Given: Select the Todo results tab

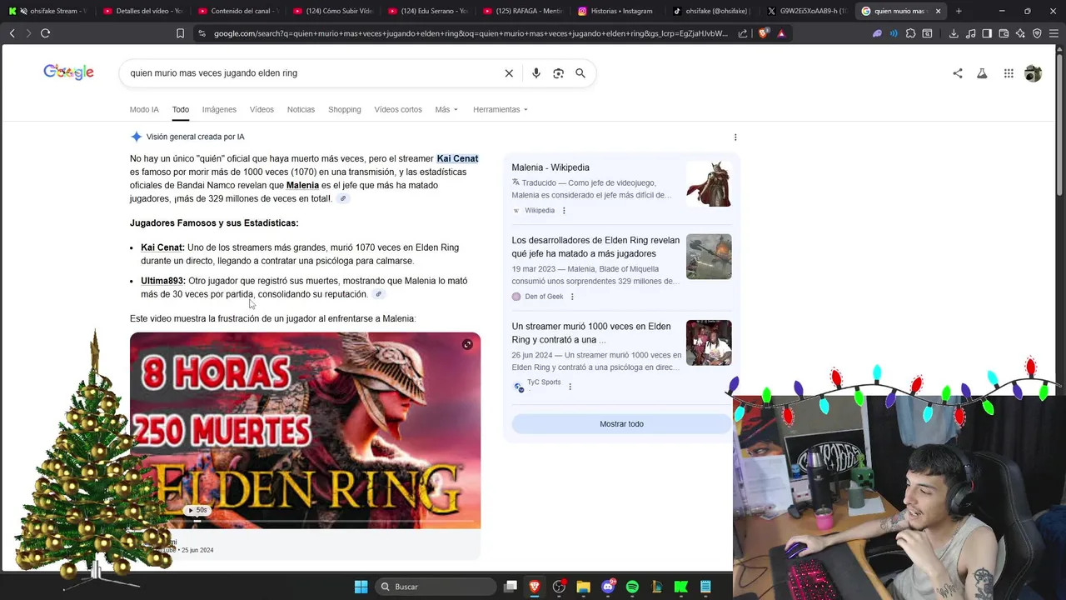Looking at the screenshot, I should [x=181, y=109].
